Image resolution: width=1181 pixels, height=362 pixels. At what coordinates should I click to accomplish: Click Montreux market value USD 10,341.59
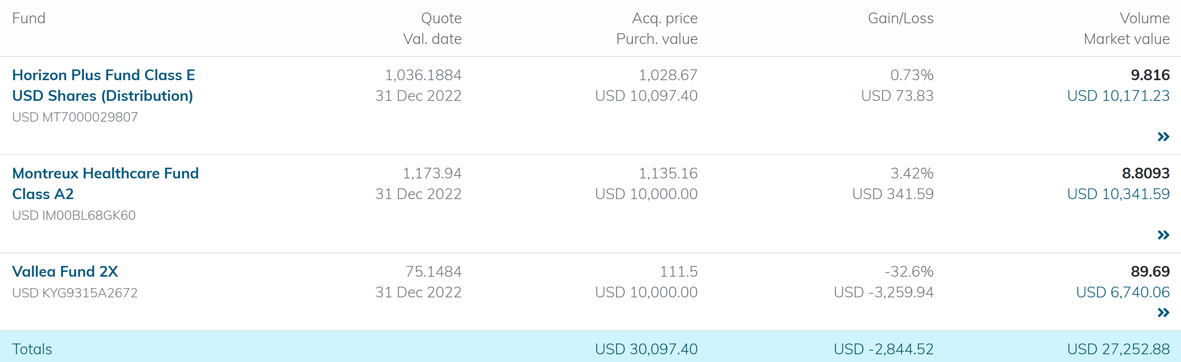[1118, 194]
